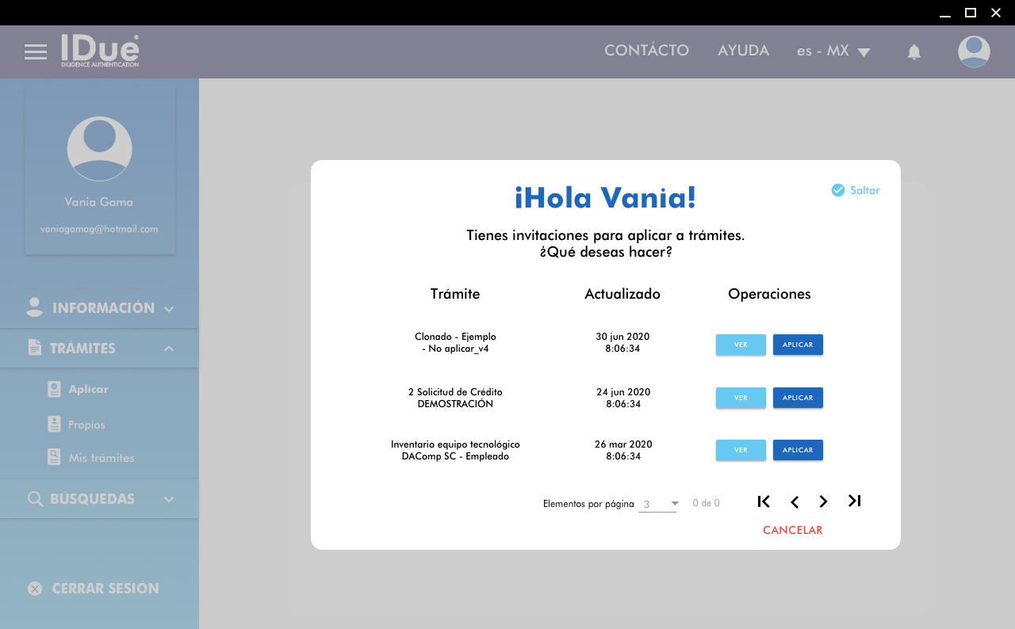Click the Cancelar link

click(x=792, y=531)
